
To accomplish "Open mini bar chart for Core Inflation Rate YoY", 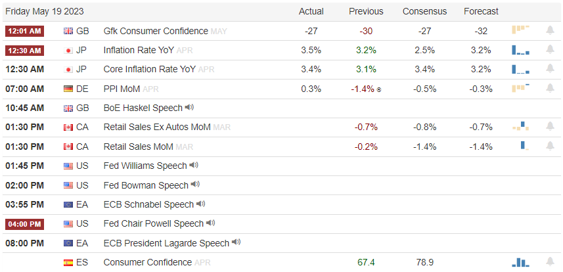I will (521, 69).
